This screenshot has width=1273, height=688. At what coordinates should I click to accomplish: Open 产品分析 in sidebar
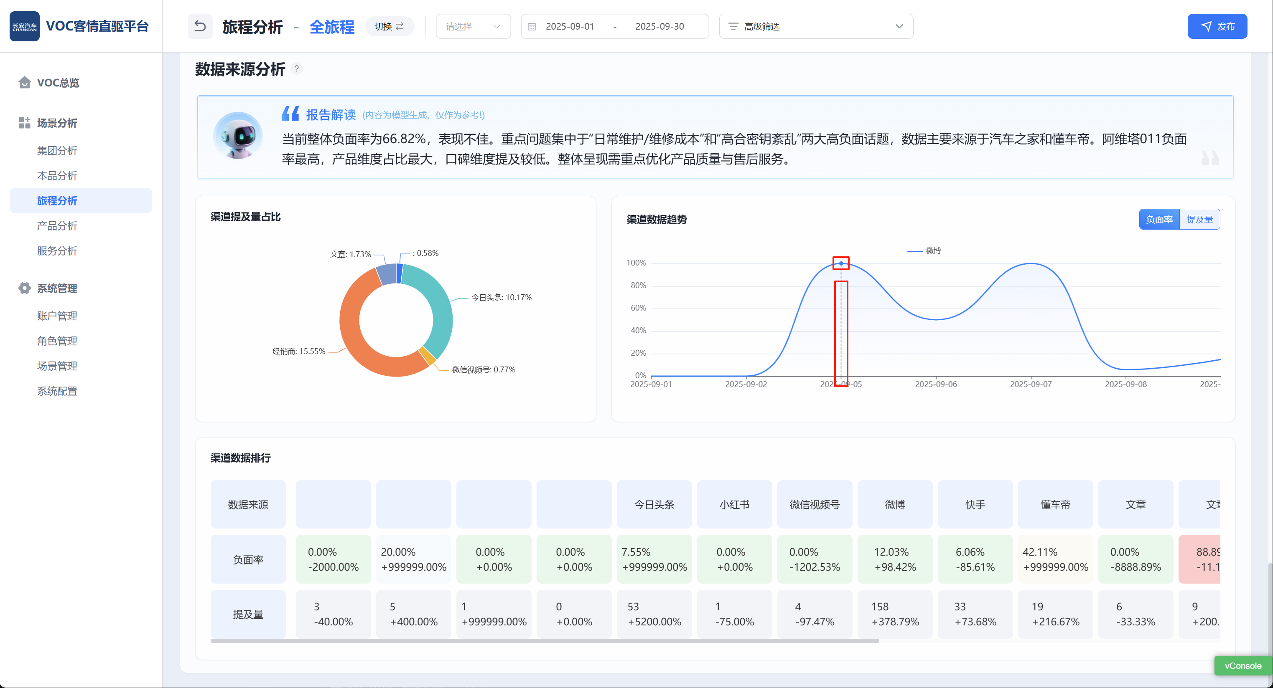click(x=57, y=226)
